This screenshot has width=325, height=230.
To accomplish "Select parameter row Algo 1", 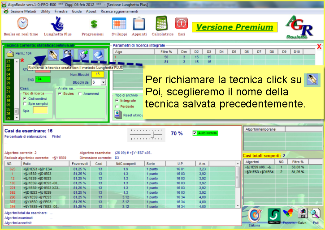I will [214, 57].
